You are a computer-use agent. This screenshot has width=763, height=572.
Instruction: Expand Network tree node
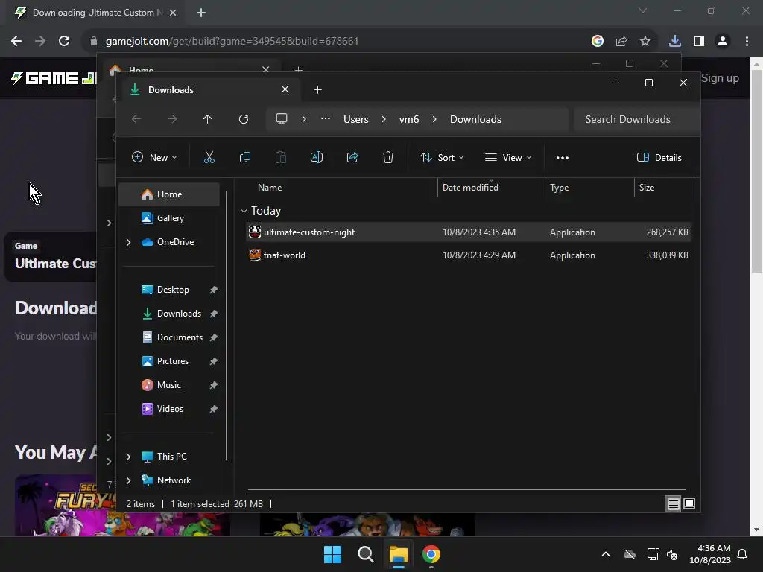click(x=128, y=480)
